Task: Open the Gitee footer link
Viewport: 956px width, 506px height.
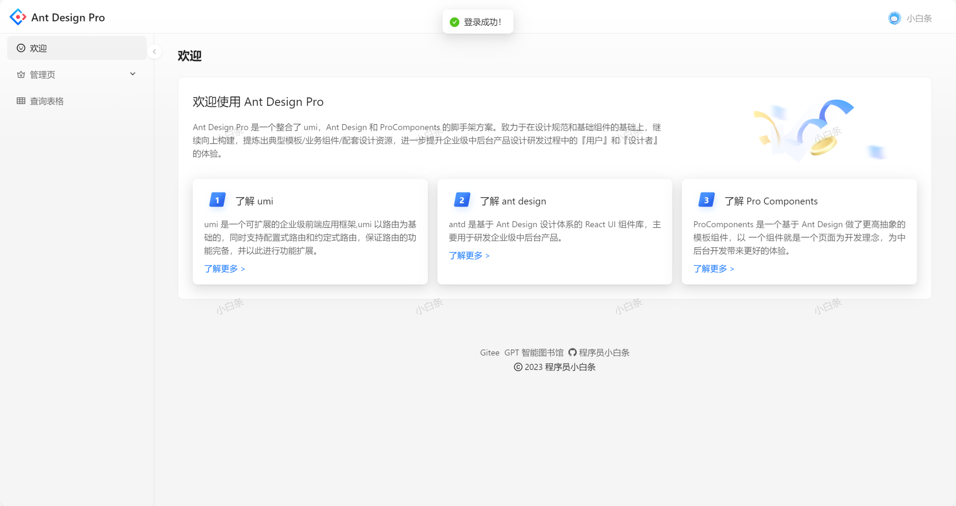Action: pos(490,352)
